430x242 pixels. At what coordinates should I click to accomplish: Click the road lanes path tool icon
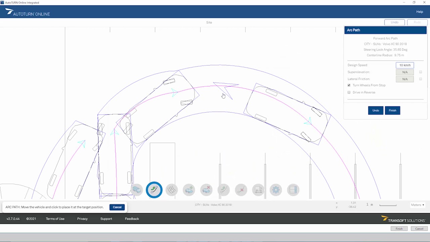(x=171, y=190)
